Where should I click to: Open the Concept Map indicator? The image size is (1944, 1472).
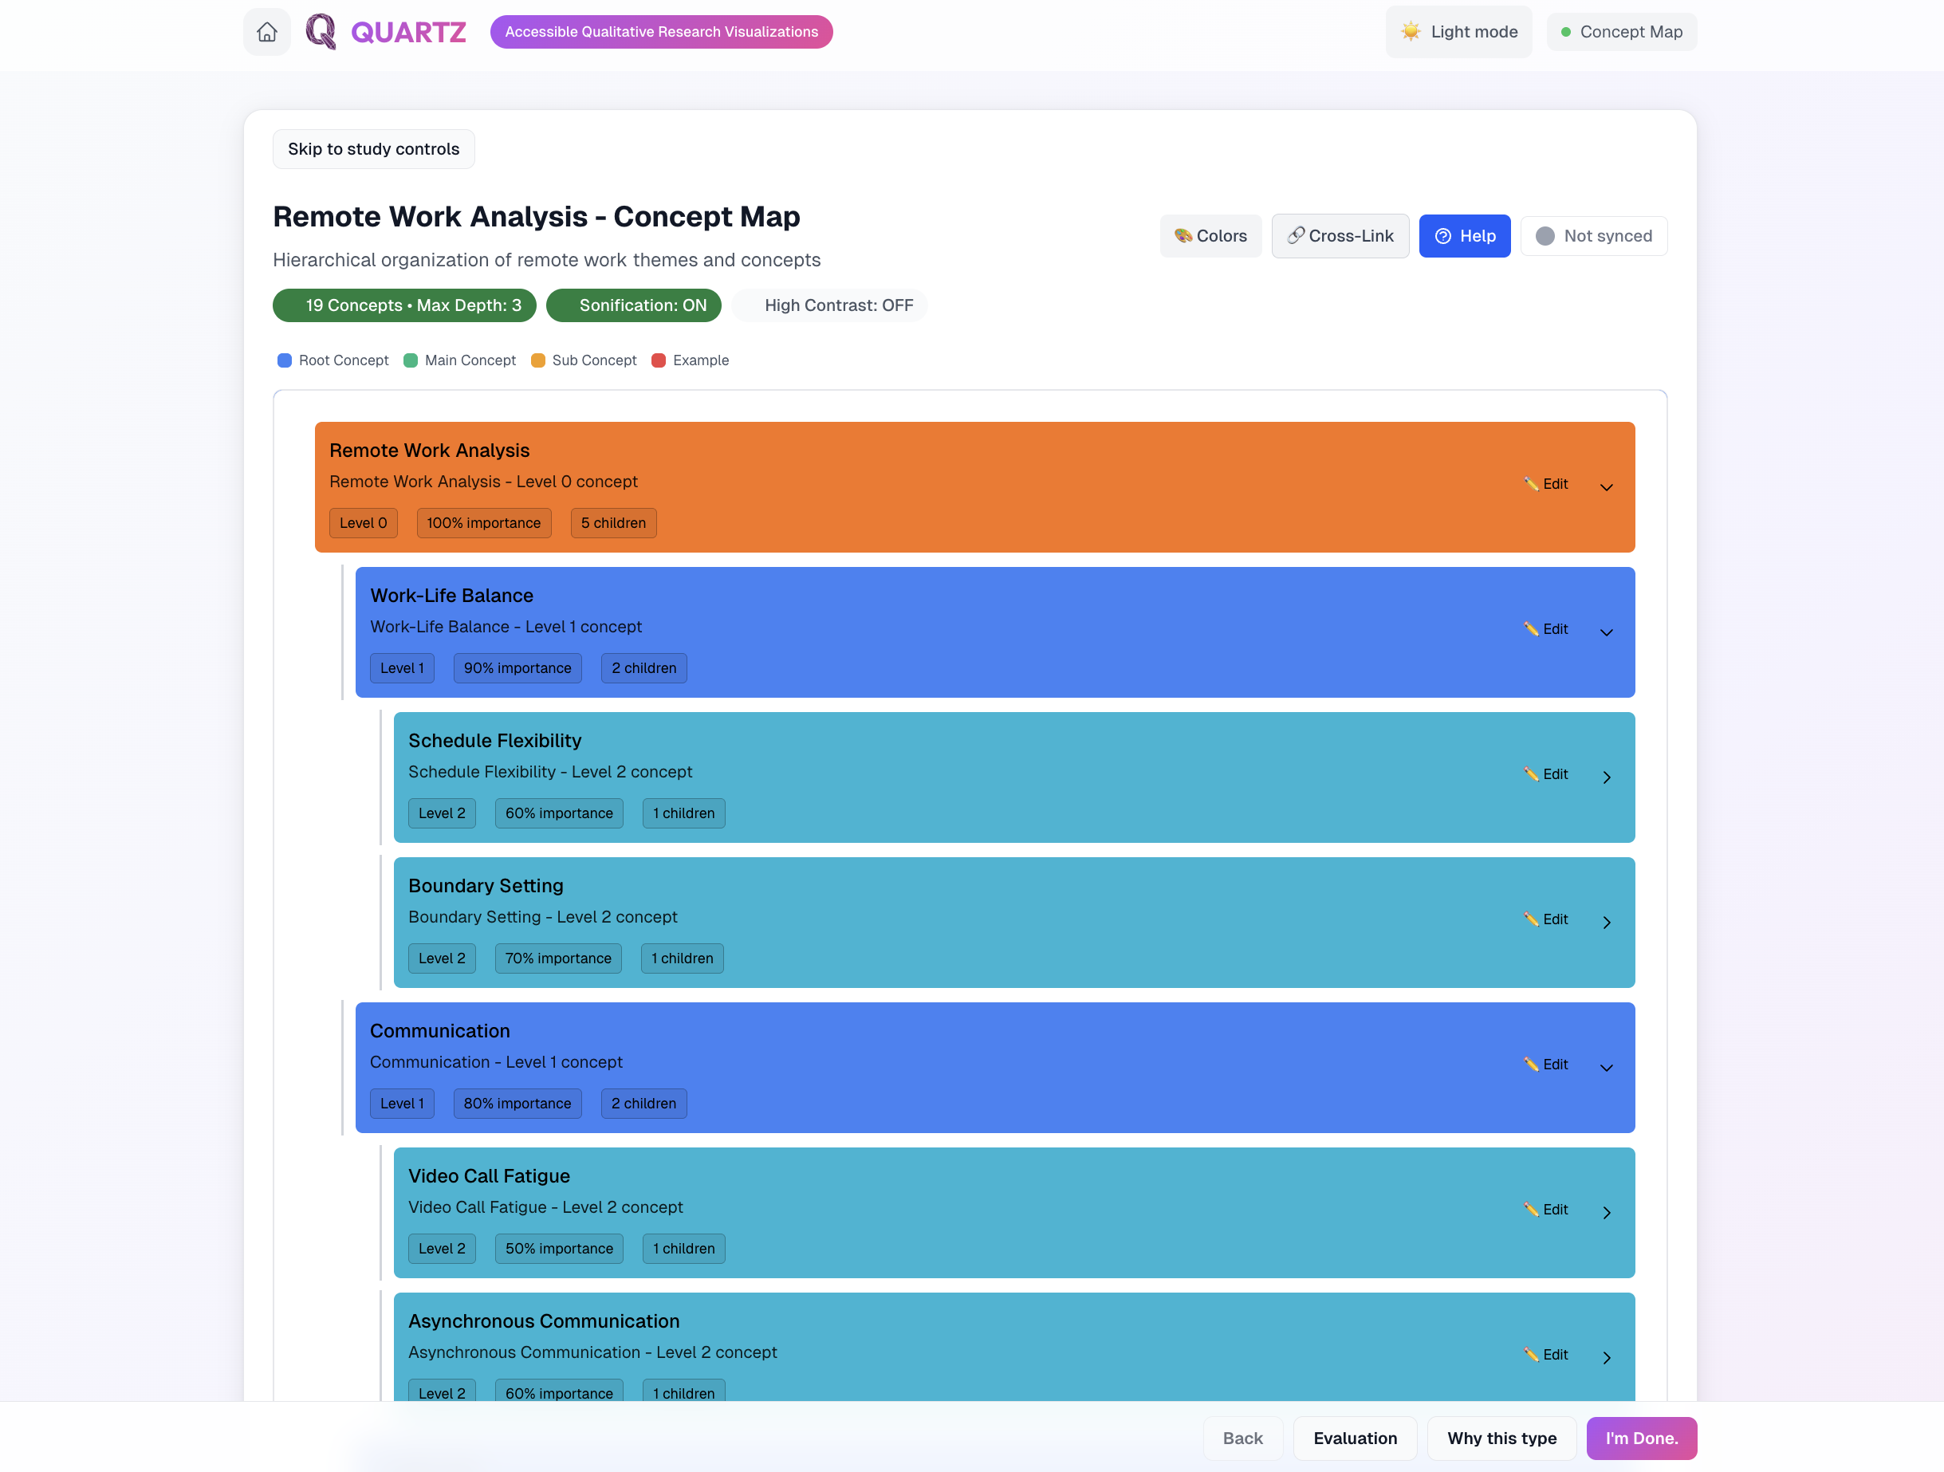point(1622,32)
